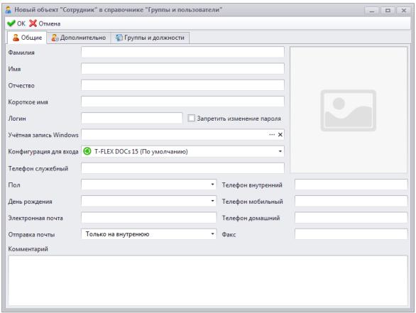
Task: Expand the Отправка почты dropdown
Action: pos(212,234)
